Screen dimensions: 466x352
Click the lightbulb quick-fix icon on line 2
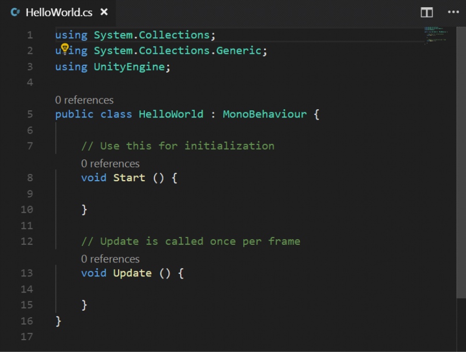click(65, 49)
